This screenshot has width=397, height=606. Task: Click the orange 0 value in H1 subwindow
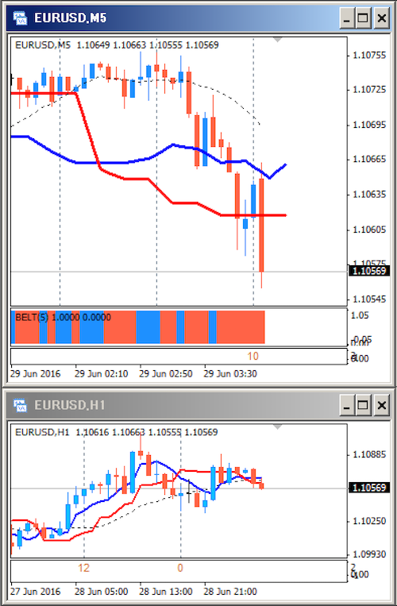coord(180,568)
